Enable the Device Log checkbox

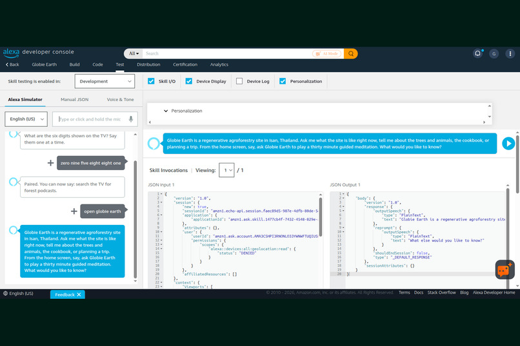(x=239, y=81)
